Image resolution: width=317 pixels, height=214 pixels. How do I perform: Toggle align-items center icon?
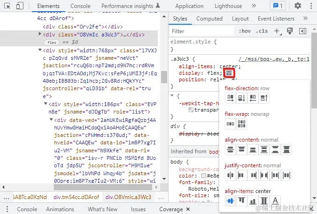230,201
